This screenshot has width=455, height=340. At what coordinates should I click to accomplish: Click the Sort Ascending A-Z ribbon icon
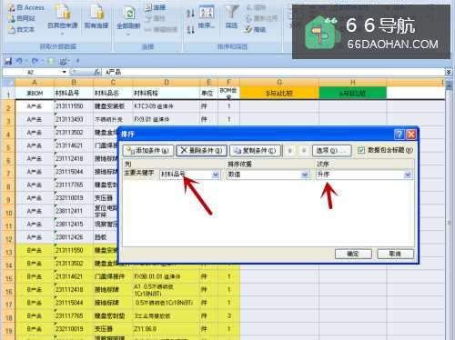coord(190,14)
